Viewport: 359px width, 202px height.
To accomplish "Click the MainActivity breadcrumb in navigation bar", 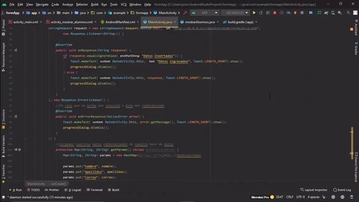I will click(165, 13).
